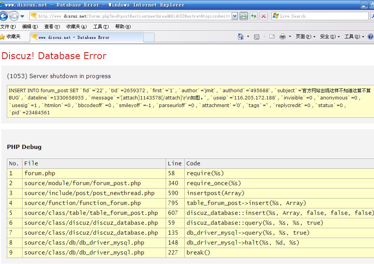Click line number 795 cell

point(175,203)
